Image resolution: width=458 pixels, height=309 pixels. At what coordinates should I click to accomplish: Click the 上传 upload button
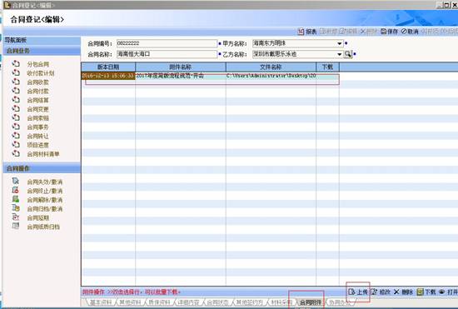coord(358,292)
